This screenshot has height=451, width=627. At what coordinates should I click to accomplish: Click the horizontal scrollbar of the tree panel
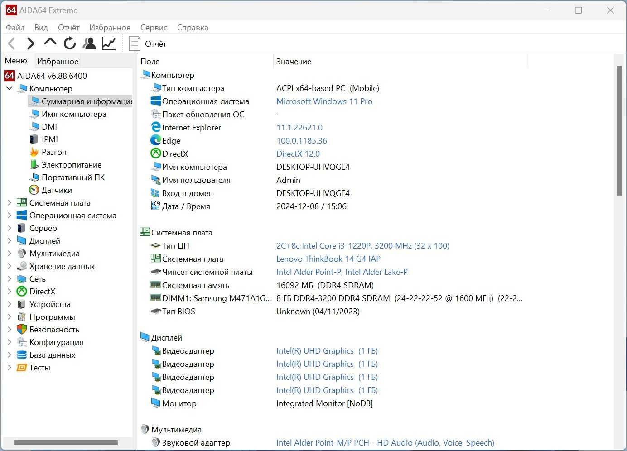(x=66, y=442)
